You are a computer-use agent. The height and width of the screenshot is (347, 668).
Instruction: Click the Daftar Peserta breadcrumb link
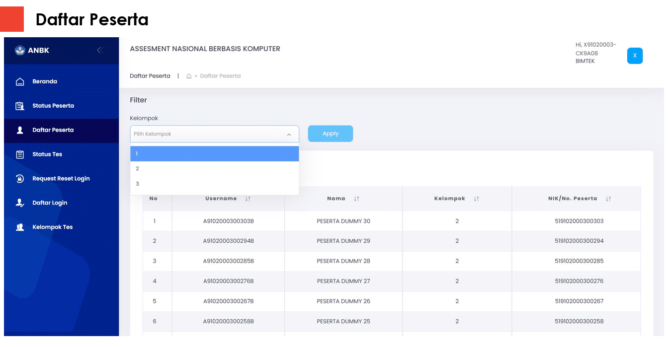(220, 76)
